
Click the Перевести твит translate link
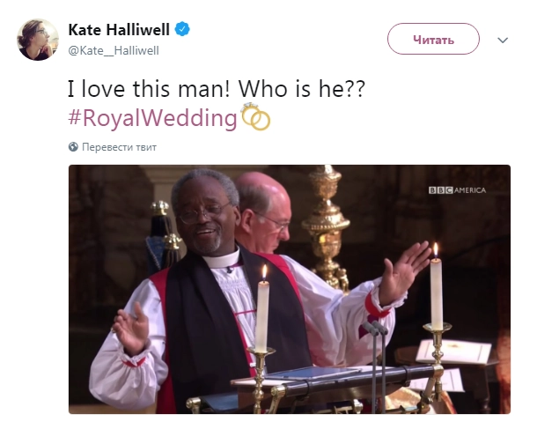[x=119, y=147]
